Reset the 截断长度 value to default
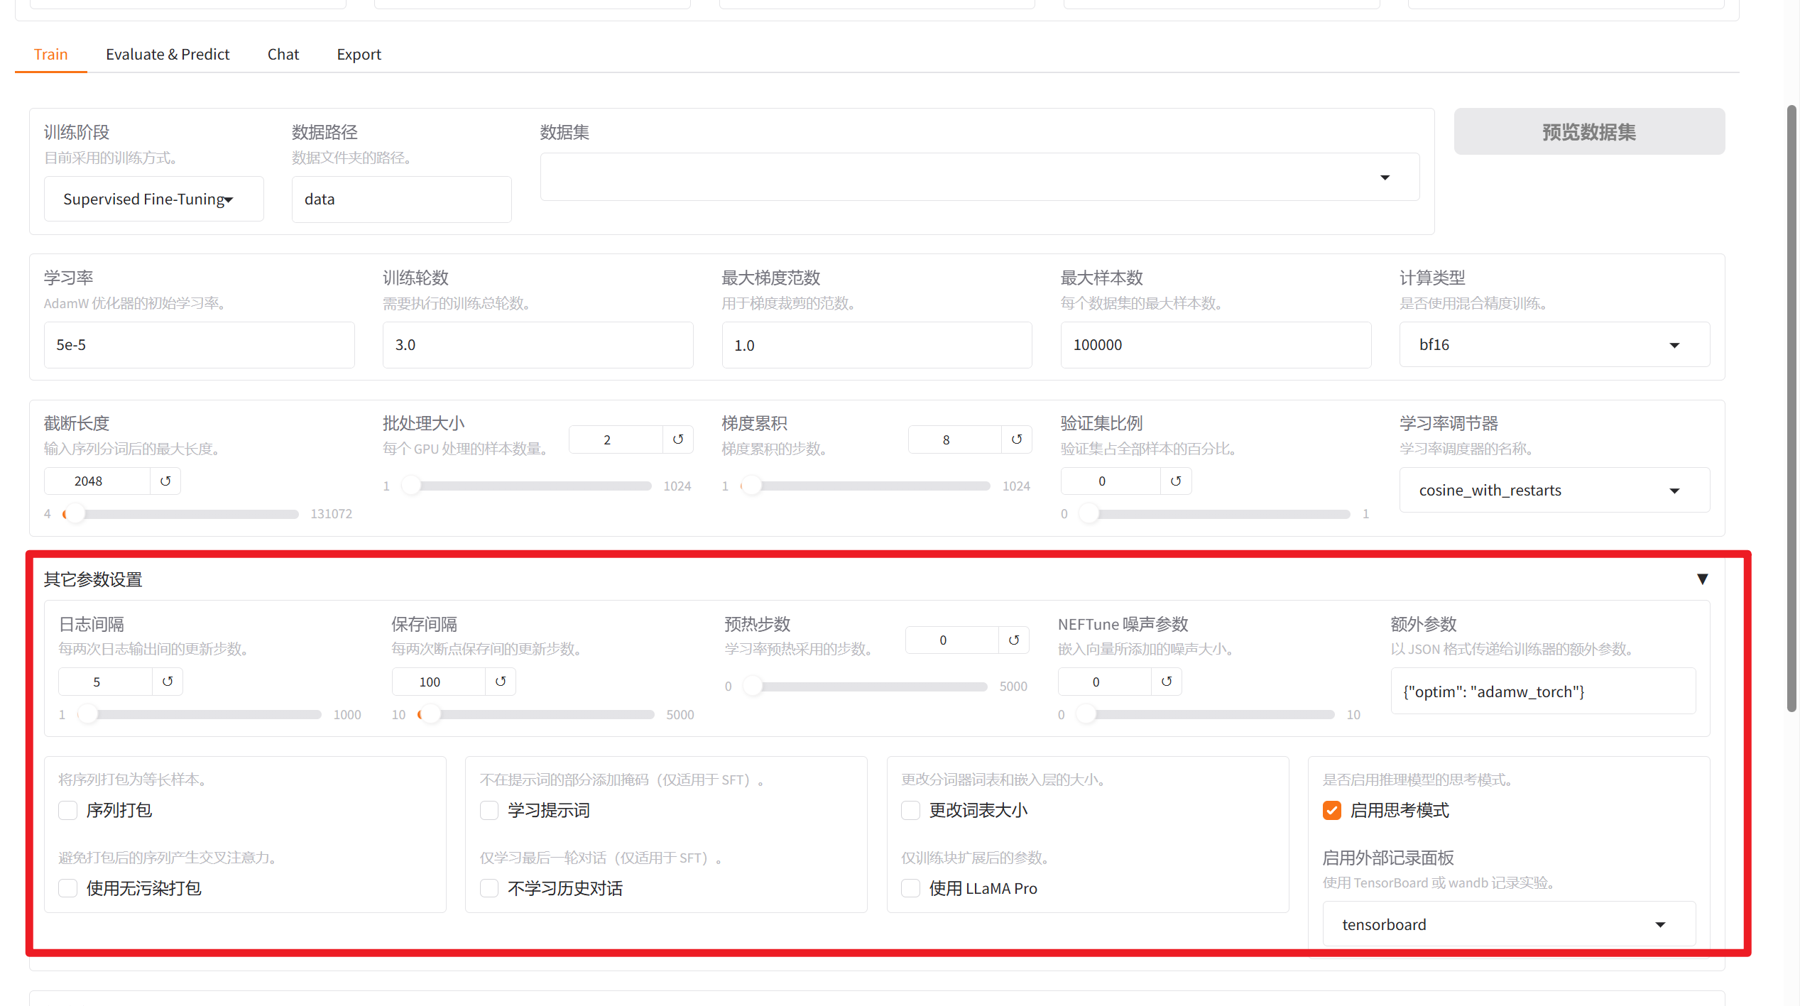 [x=165, y=481]
